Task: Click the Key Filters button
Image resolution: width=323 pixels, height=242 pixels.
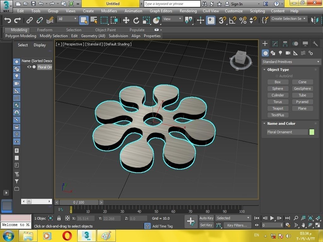Action: pyautogui.click(x=237, y=225)
